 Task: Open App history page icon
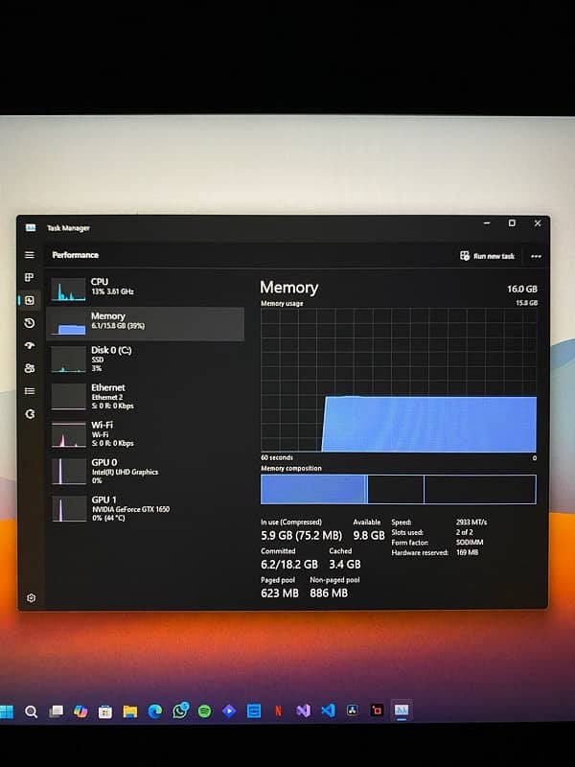pos(30,323)
